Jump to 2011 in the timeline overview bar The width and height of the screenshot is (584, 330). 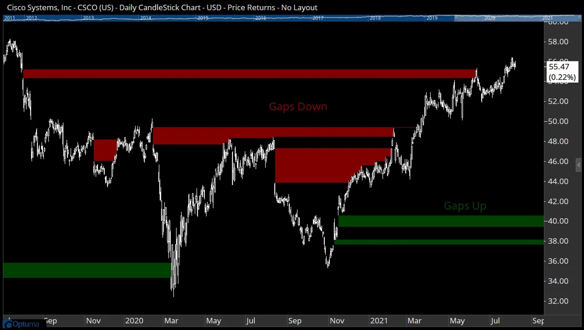click(10, 18)
